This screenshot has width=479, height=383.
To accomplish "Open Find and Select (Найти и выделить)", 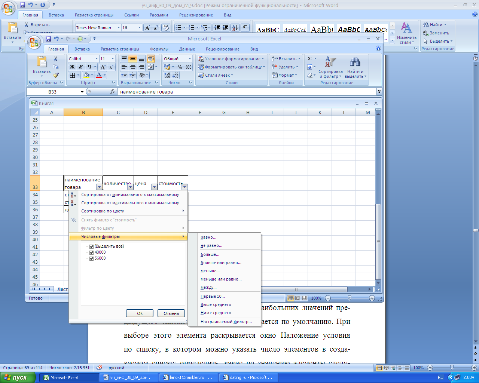I will [355, 67].
